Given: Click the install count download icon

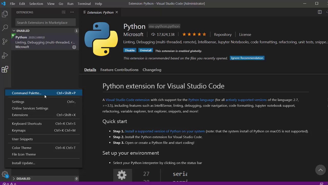Looking at the screenshot, I should pos(153,34).
